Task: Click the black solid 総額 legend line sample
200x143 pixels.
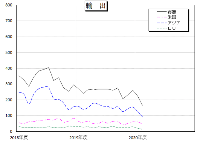Action: [162, 12]
